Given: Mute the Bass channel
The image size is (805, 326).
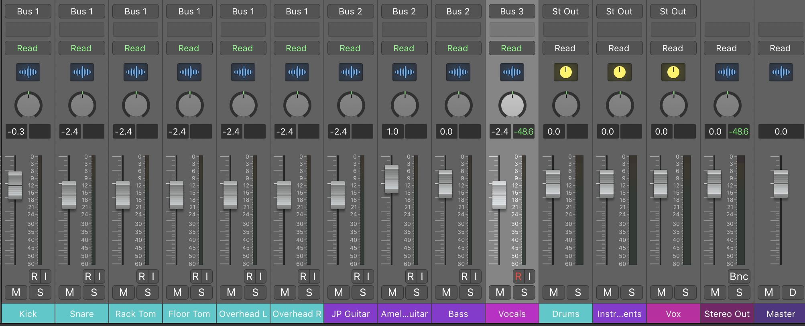Looking at the screenshot, I should click(x=446, y=292).
